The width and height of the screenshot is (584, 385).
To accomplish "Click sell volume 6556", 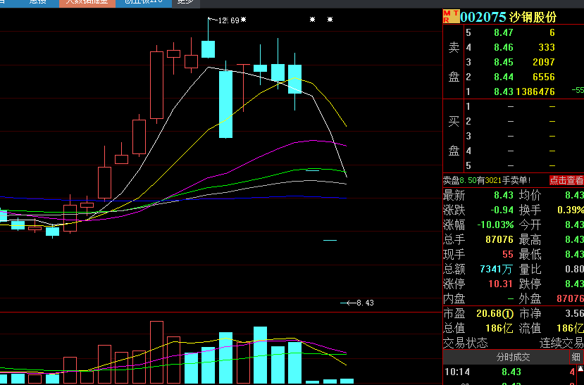I will coord(544,77).
